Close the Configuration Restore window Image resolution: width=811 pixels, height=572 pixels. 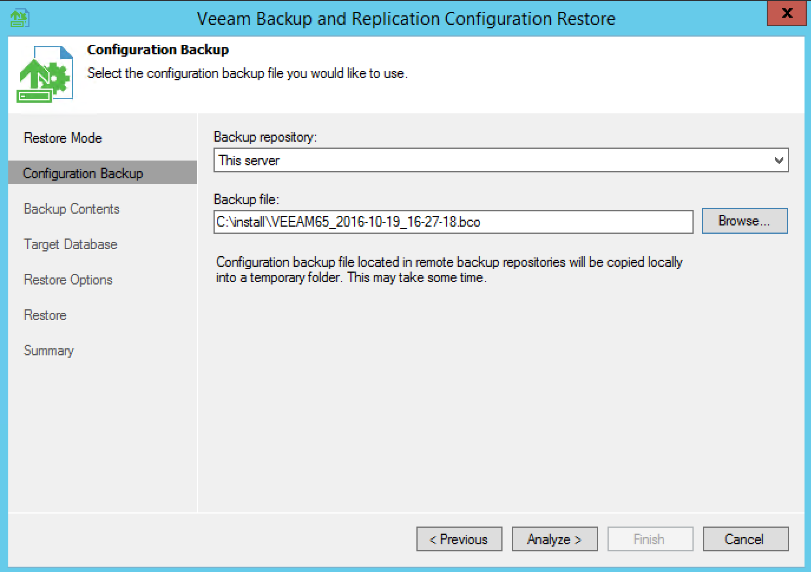pyautogui.click(x=786, y=13)
